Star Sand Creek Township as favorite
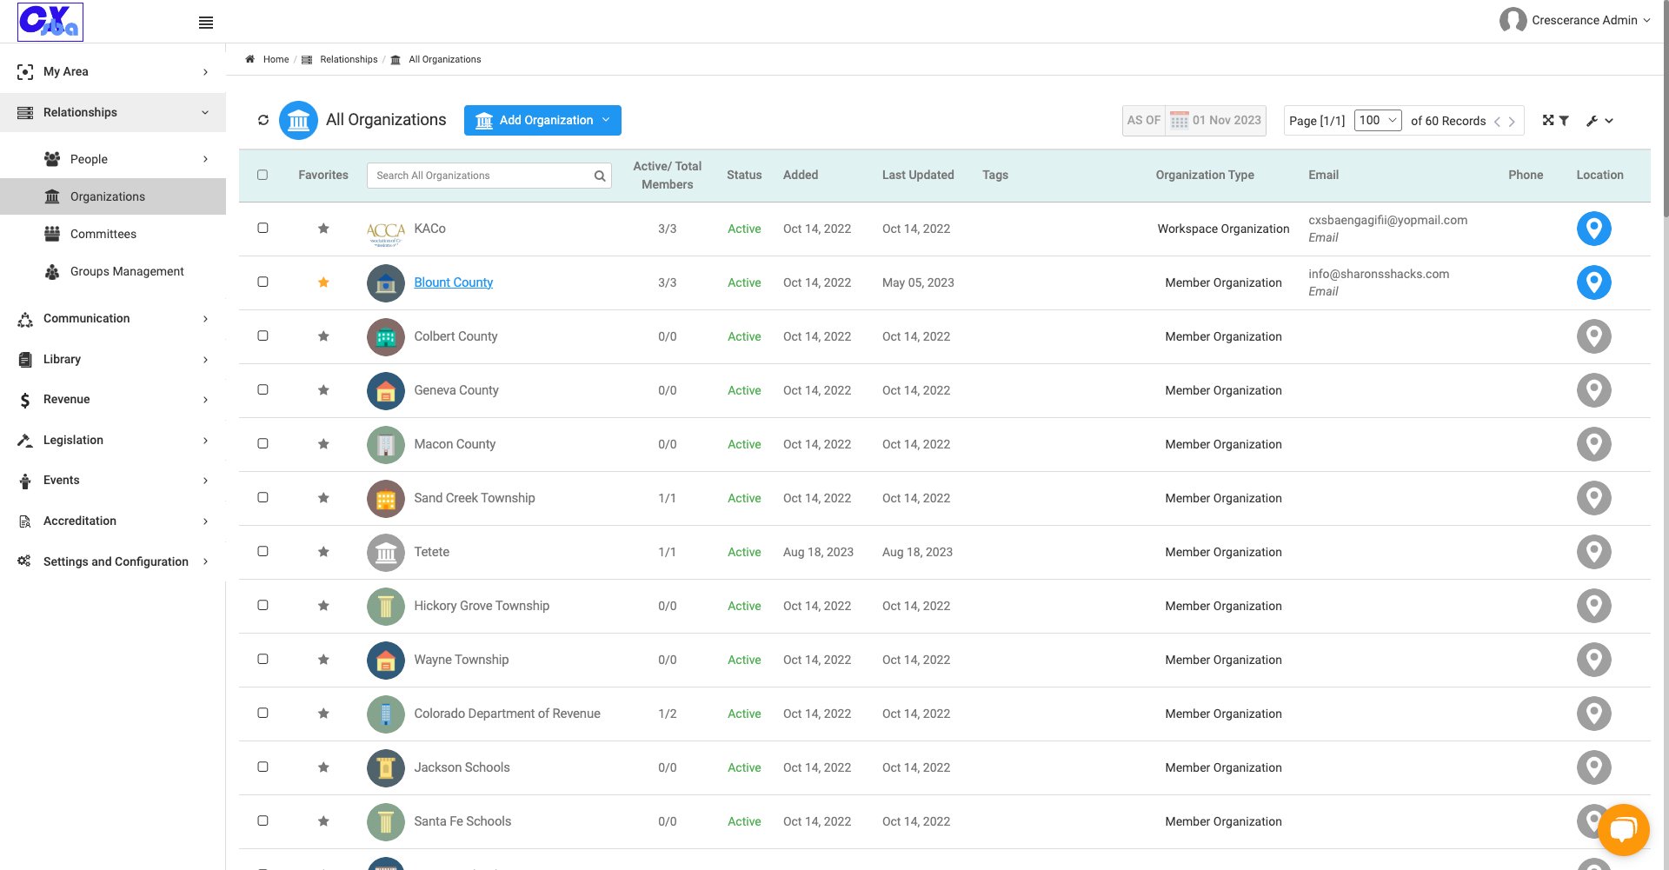Viewport: 1669px width, 870px height. pos(323,498)
